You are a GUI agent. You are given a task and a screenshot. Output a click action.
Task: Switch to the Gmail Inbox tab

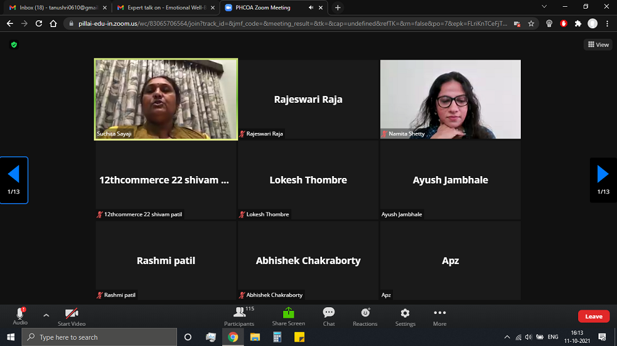coord(54,7)
